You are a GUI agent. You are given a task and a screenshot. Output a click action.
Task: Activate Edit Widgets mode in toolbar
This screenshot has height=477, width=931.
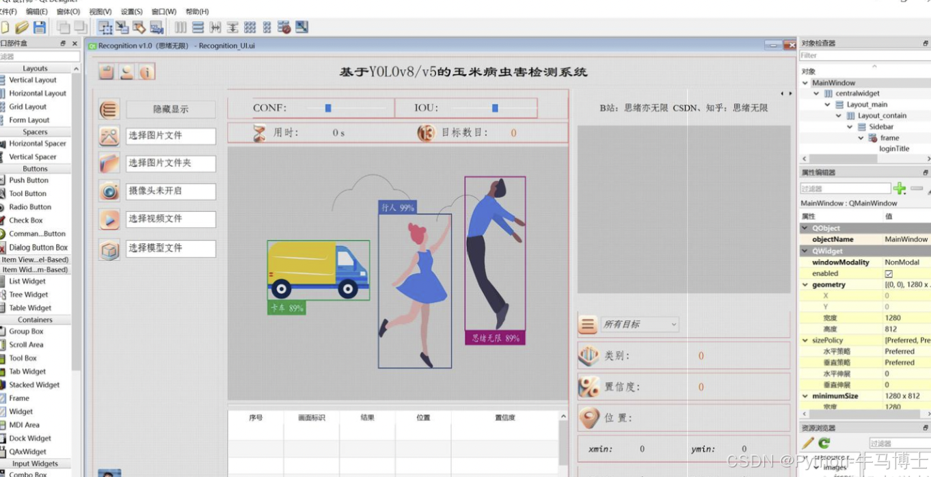[105, 27]
